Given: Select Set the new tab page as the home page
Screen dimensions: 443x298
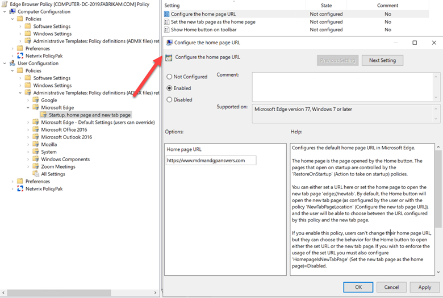Looking at the screenshot, I should click(x=213, y=22).
